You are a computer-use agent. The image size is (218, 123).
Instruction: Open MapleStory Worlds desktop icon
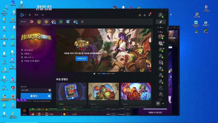click(196, 24)
